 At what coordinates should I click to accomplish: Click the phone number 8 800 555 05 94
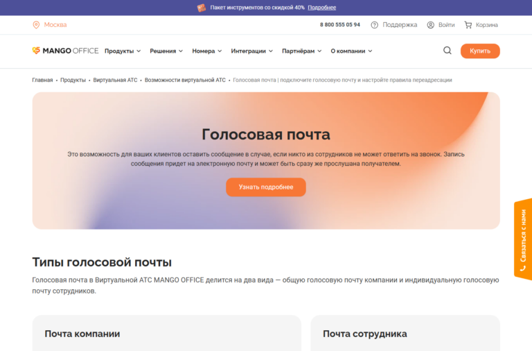tap(340, 25)
